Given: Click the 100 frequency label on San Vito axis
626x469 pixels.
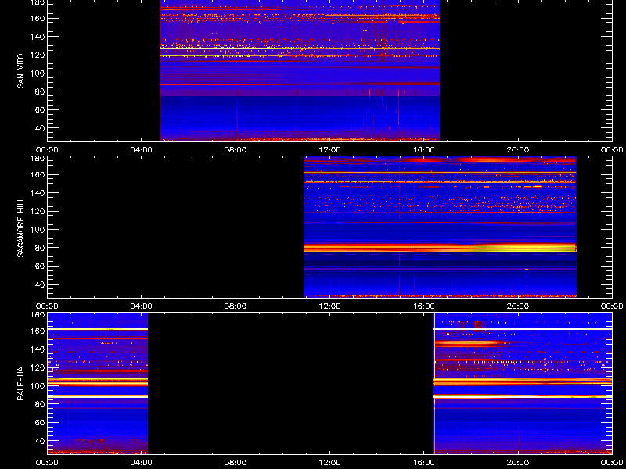Looking at the screenshot, I should [38, 73].
